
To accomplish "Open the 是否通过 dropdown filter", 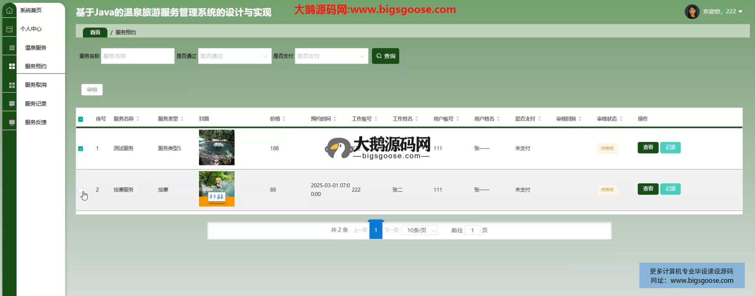I will point(234,56).
